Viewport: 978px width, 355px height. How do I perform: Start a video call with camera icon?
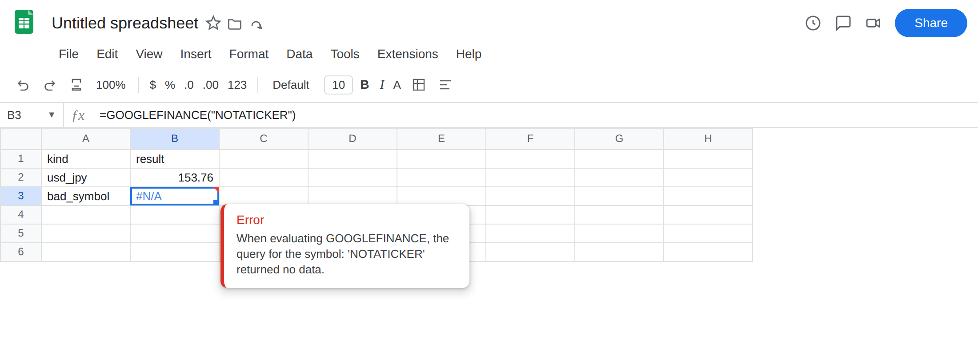(x=873, y=23)
